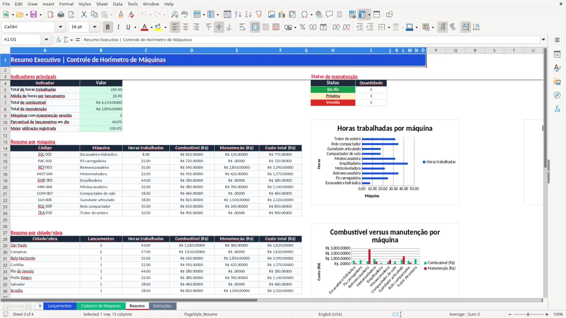
Task: Switch to the Cadastro de Máquinas sheet tab
Action: tap(101, 306)
